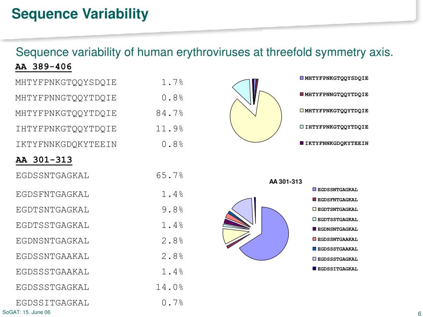Viewport: 423px width, 317px height.
Task: Select the MHTYFPNKGTQQYTDQIE 84.7% sequence row
Action: click(x=99, y=113)
